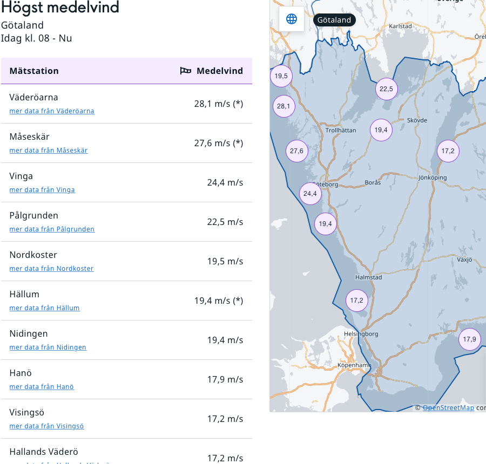Click the 17,2 marker near Halmstad
This screenshot has height=464, width=486.
356,301
